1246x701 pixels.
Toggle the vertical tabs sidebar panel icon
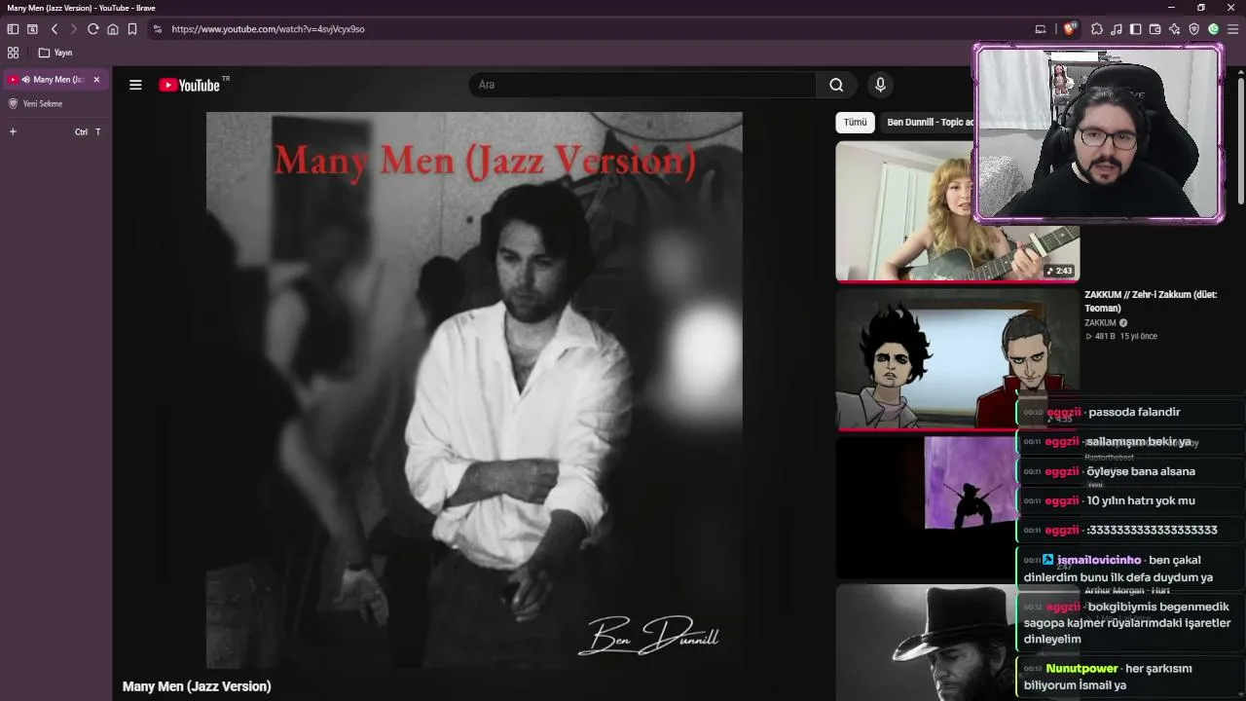tap(13, 29)
